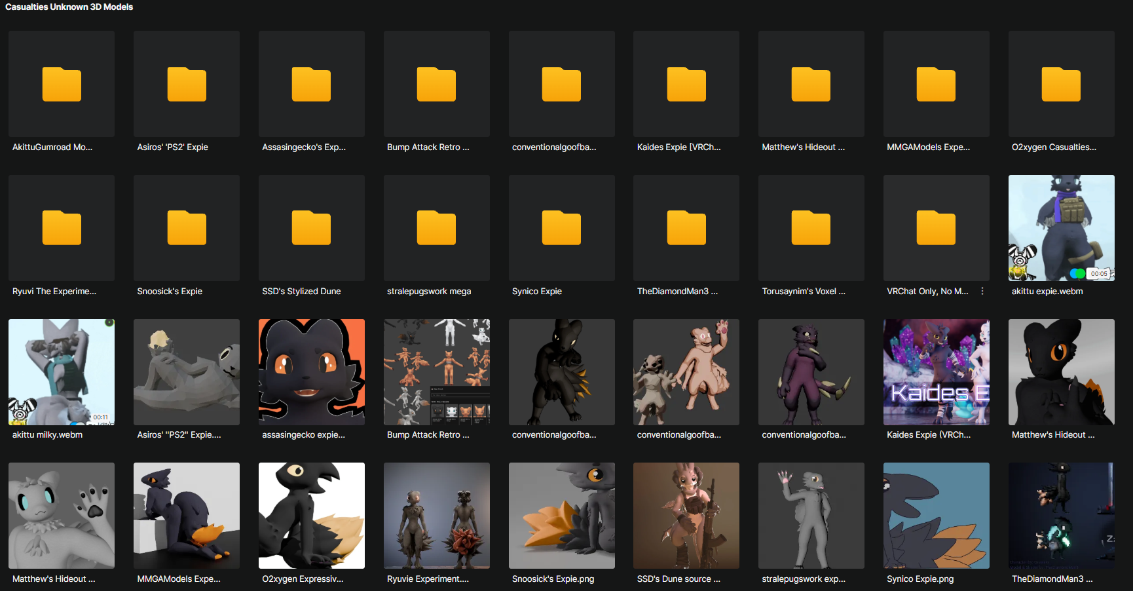
Task: Open the Ryuvi The Experime... folder icon
Action: tap(62, 228)
